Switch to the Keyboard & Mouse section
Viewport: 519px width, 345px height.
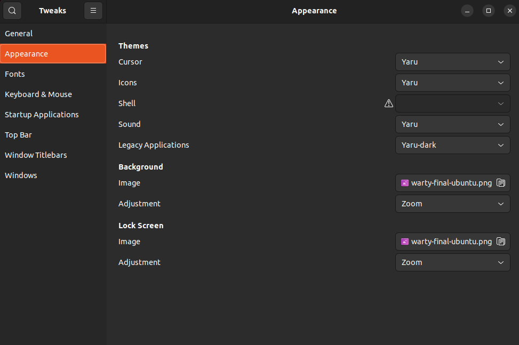point(38,94)
